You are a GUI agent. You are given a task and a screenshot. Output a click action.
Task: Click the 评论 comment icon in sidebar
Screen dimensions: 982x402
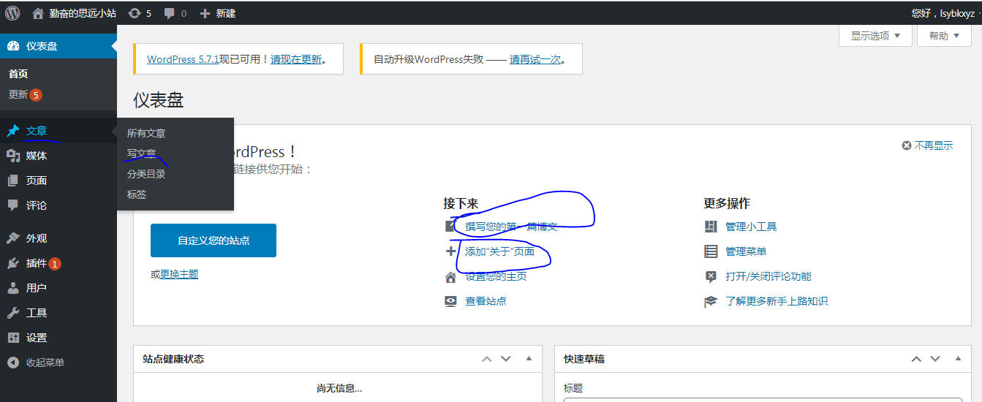click(x=13, y=205)
